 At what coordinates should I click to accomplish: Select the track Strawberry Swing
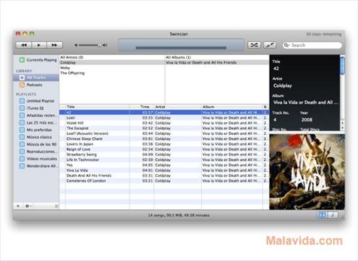pos(164,155)
